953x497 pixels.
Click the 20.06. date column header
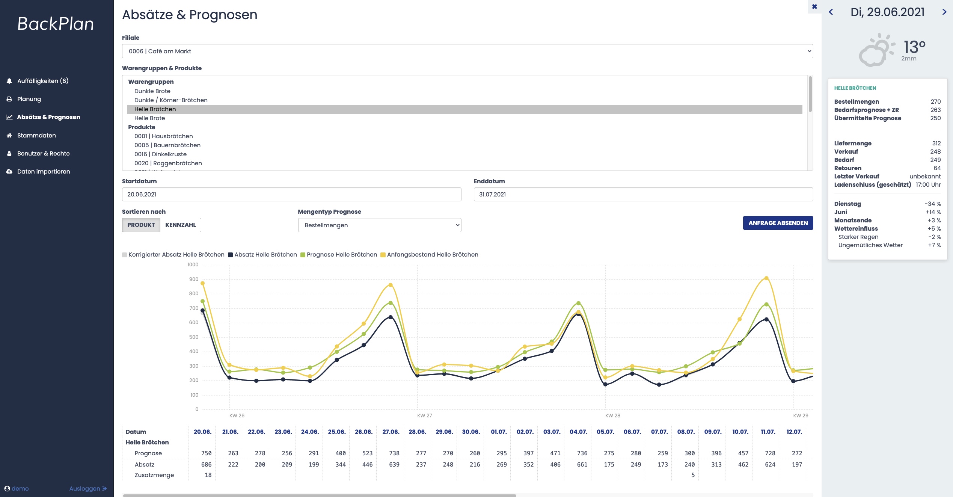coord(203,432)
